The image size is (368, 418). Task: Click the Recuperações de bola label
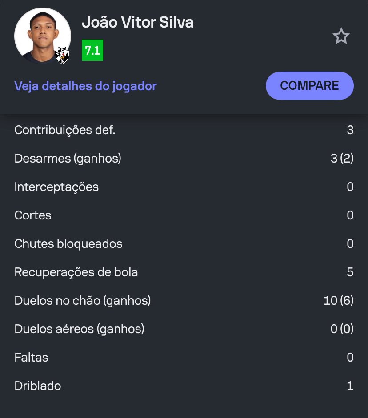pyautogui.click(x=76, y=272)
